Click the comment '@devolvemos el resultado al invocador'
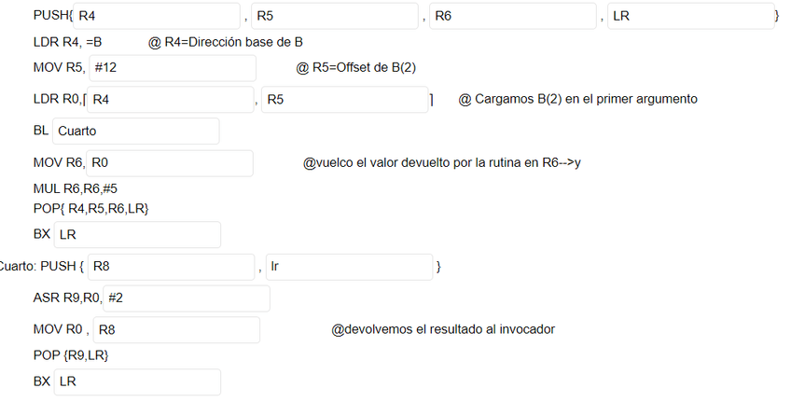Screen dimensions: 791x402 tap(443, 329)
